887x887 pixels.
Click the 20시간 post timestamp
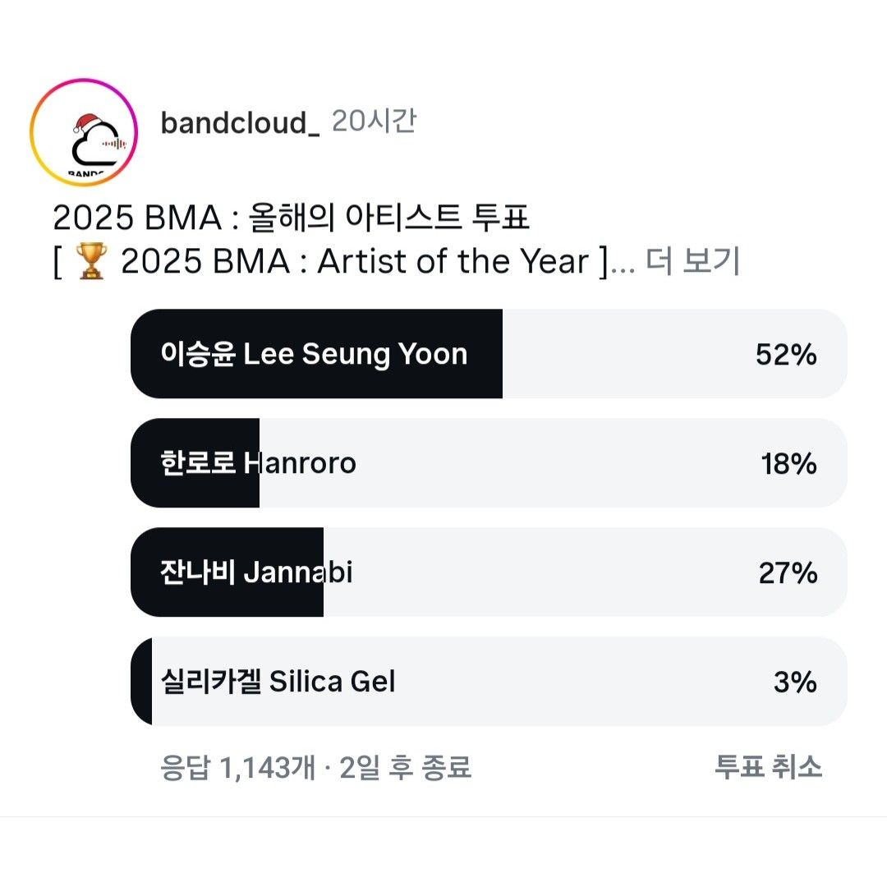click(374, 121)
